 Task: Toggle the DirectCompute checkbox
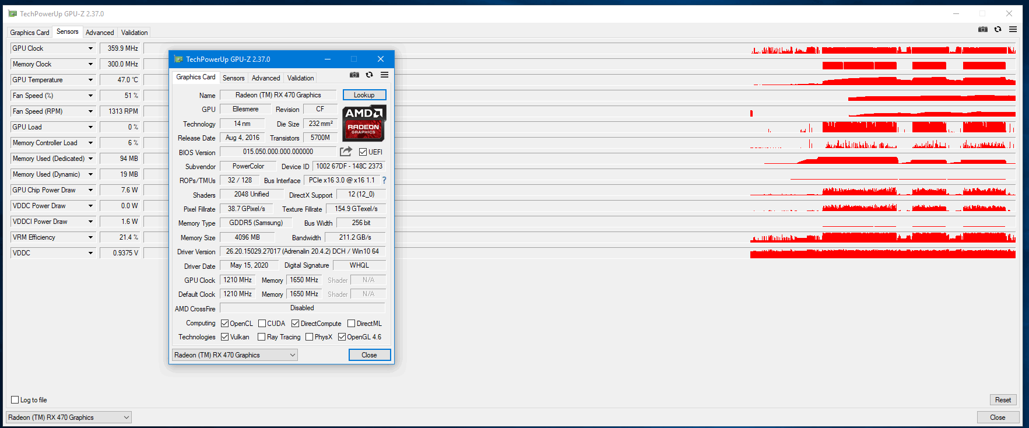[295, 323]
